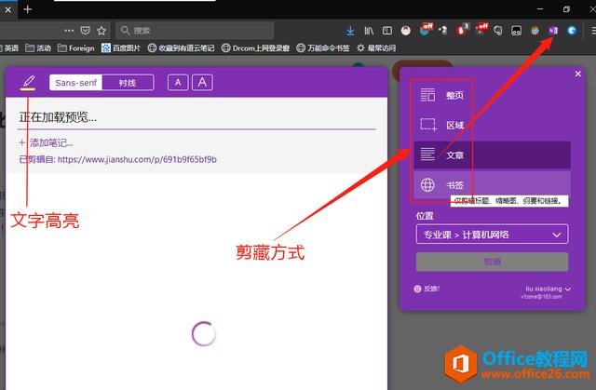Expand the liu xiaoliang account menu

[x=547, y=292]
